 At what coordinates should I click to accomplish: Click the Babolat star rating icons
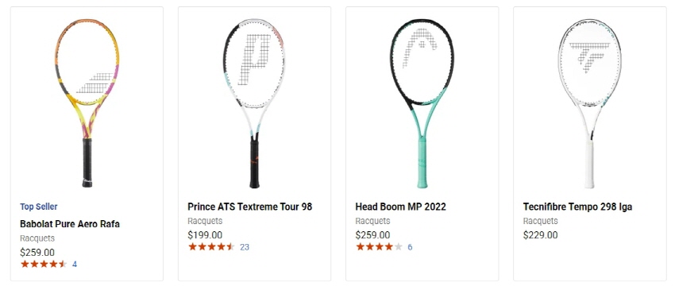click(44, 264)
